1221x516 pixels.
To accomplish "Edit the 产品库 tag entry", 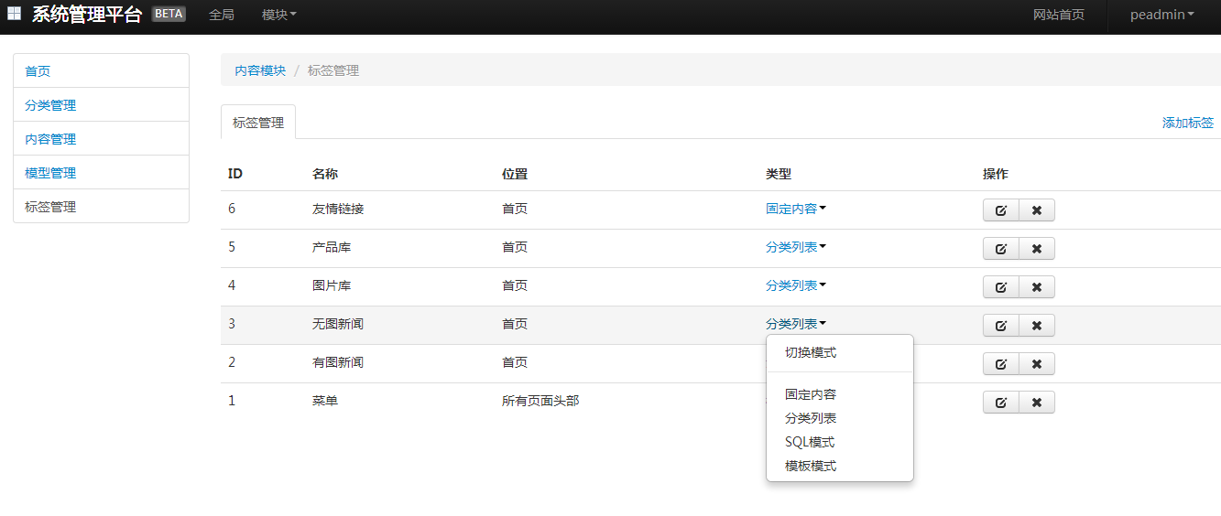I will point(1001,249).
